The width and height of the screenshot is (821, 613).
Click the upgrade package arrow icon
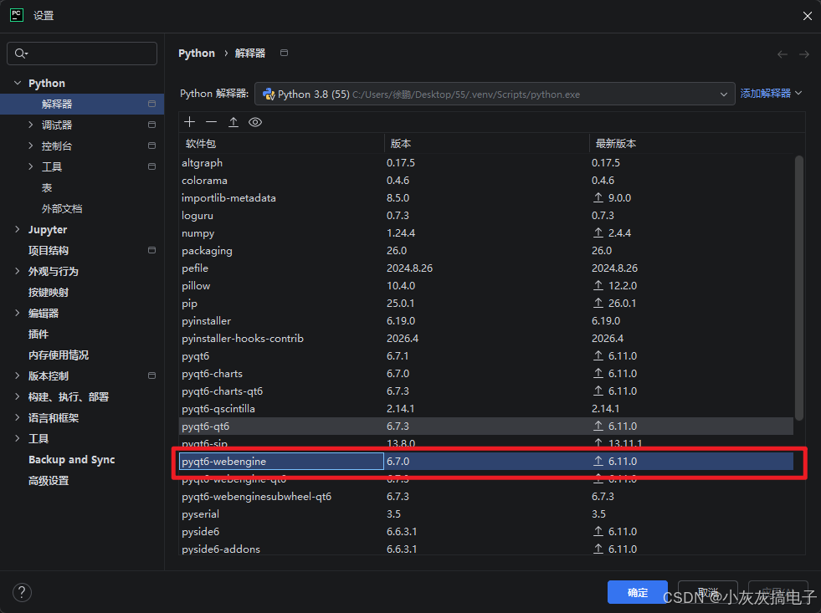tap(233, 122)
